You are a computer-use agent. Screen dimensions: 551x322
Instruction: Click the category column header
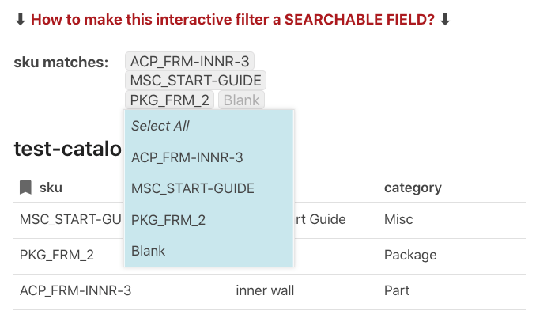click(x=413, y=188)
